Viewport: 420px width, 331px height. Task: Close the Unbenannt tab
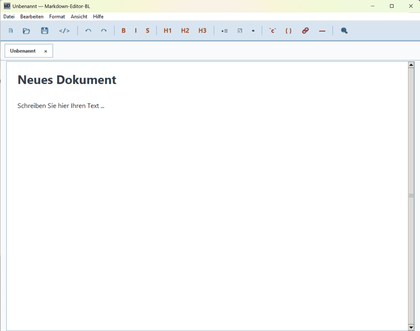click(46, 51)
